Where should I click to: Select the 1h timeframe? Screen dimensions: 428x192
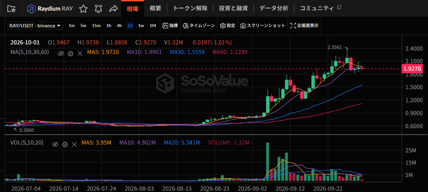point(109,26)
